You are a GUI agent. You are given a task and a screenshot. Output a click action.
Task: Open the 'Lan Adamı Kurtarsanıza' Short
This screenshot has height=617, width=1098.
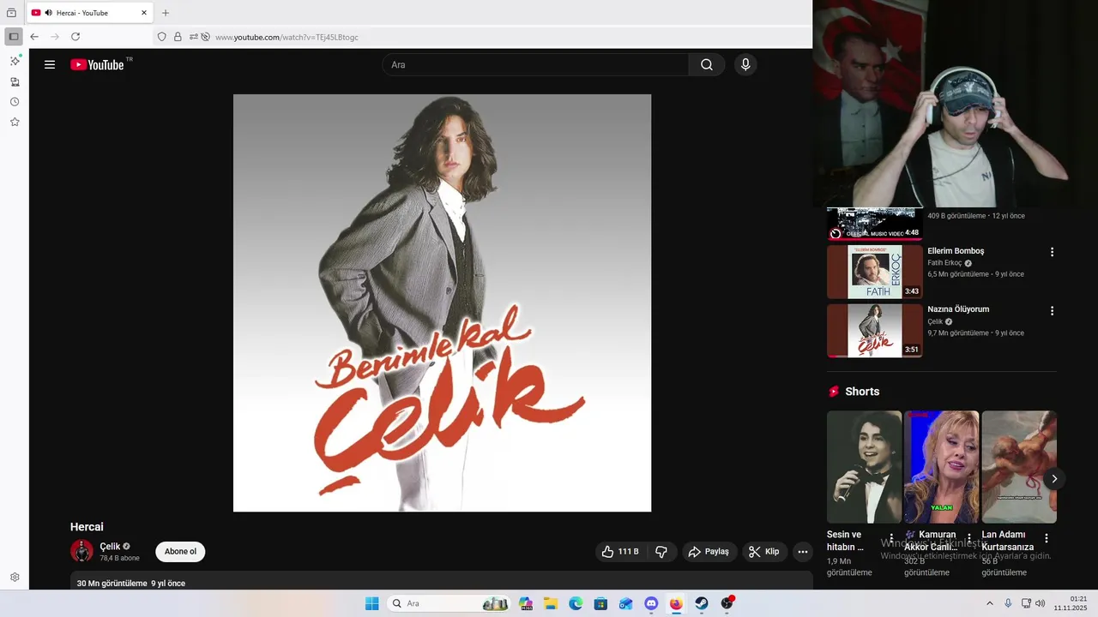1019,467
